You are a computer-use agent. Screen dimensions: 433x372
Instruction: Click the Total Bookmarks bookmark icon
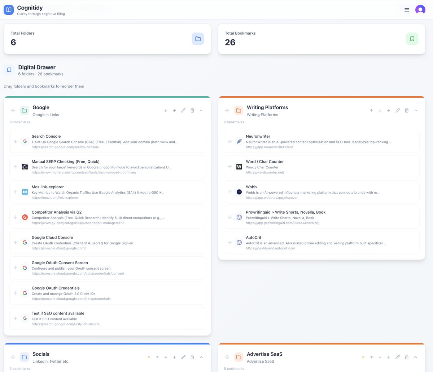pos(412,39)
